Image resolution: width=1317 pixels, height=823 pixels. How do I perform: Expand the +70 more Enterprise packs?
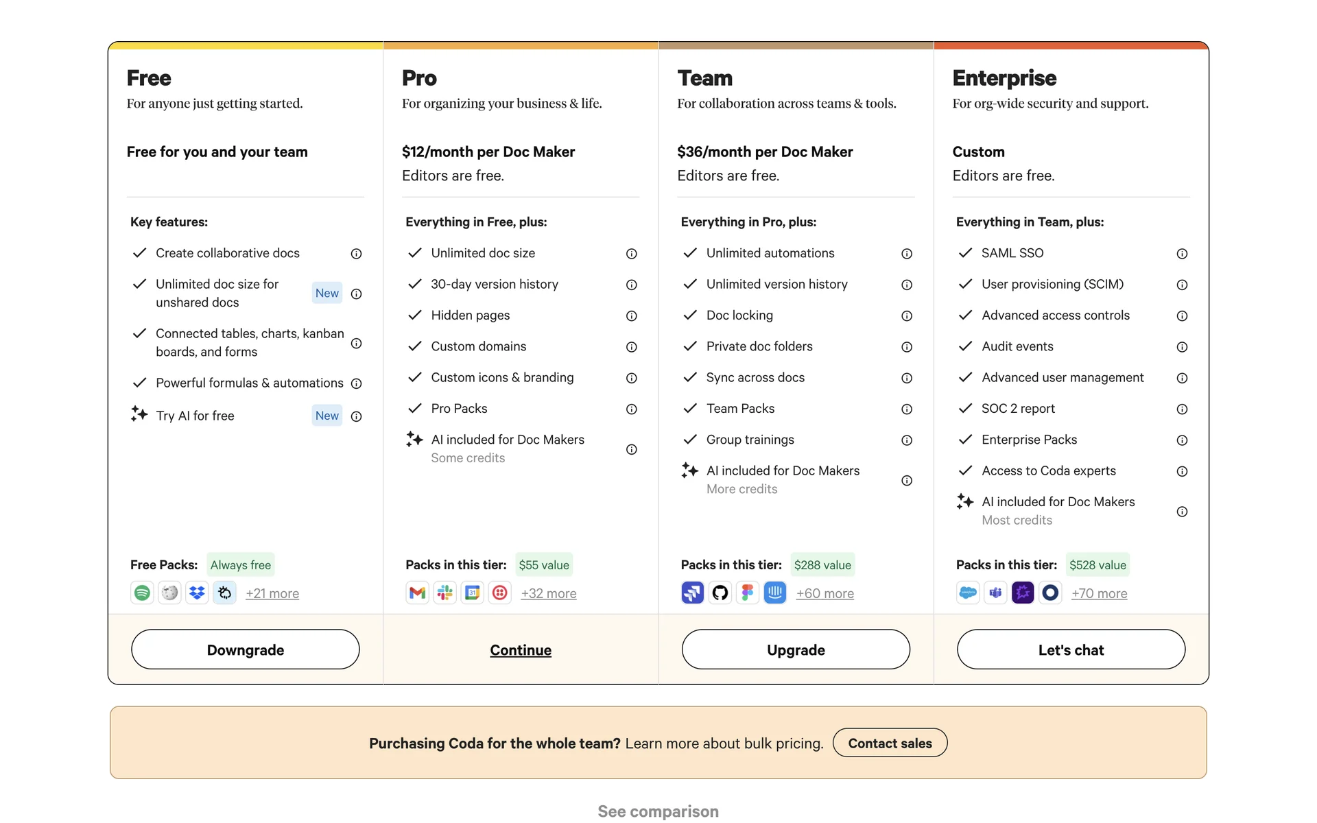pyautogui.click(x=1099, y=593)
